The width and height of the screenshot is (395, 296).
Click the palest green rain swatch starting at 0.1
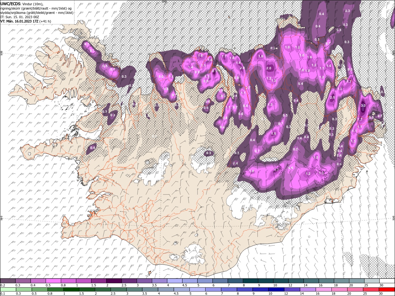pyautogui.click(x=8, y=290)
